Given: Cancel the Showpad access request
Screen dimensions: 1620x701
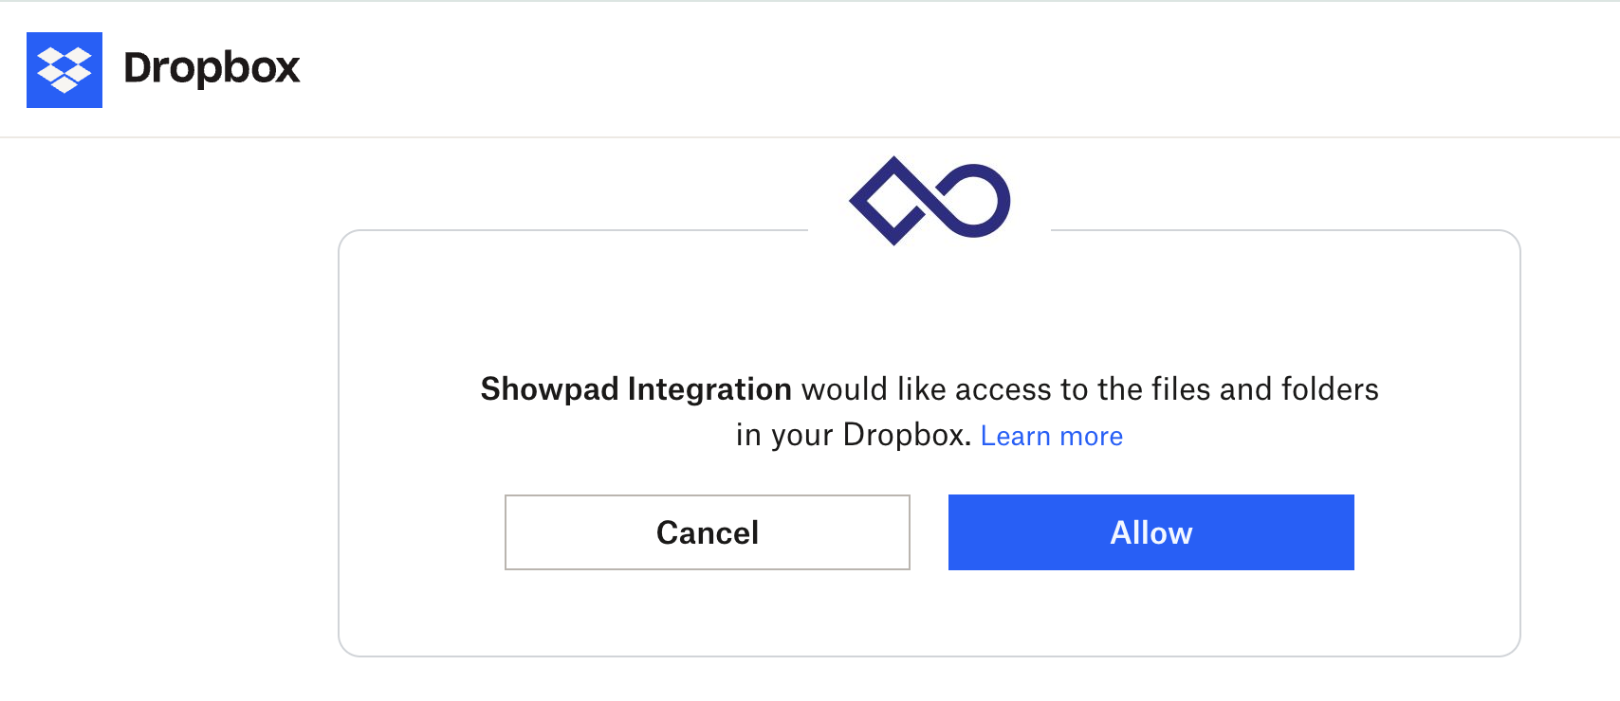Looking at the screenshot, I should point(708,532).
